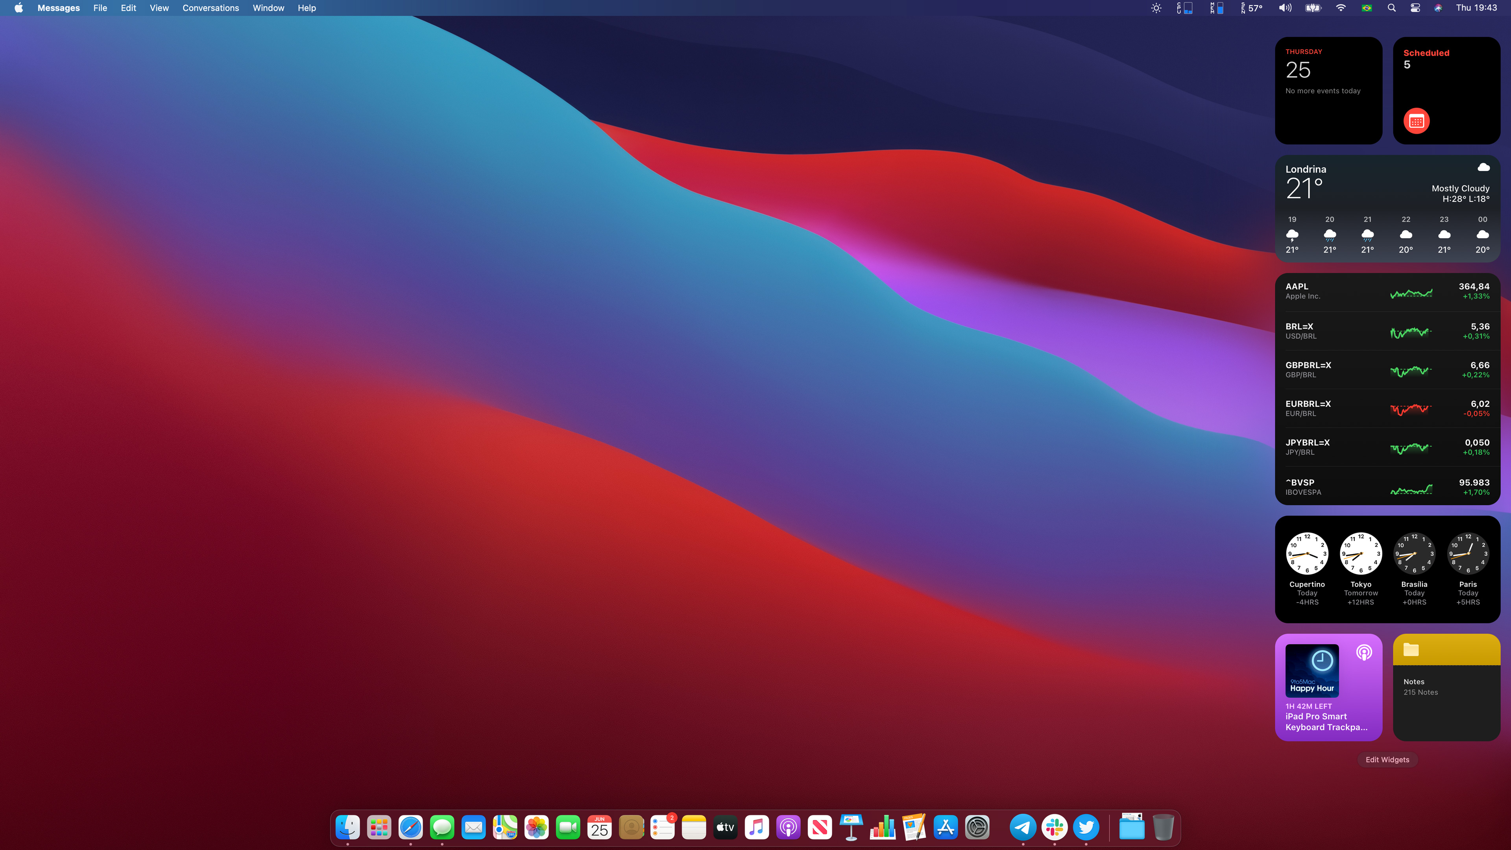Image resolution: width=1511 pixels, height=850 pixels.
Task: Launch Telegram messenger app
Action: click(1022, 827)
